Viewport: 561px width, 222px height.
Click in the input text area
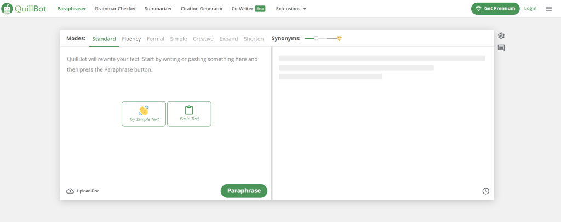[x=166, y=114]
